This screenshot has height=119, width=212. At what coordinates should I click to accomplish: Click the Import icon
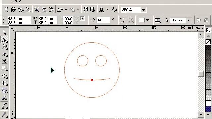[85, 10]
